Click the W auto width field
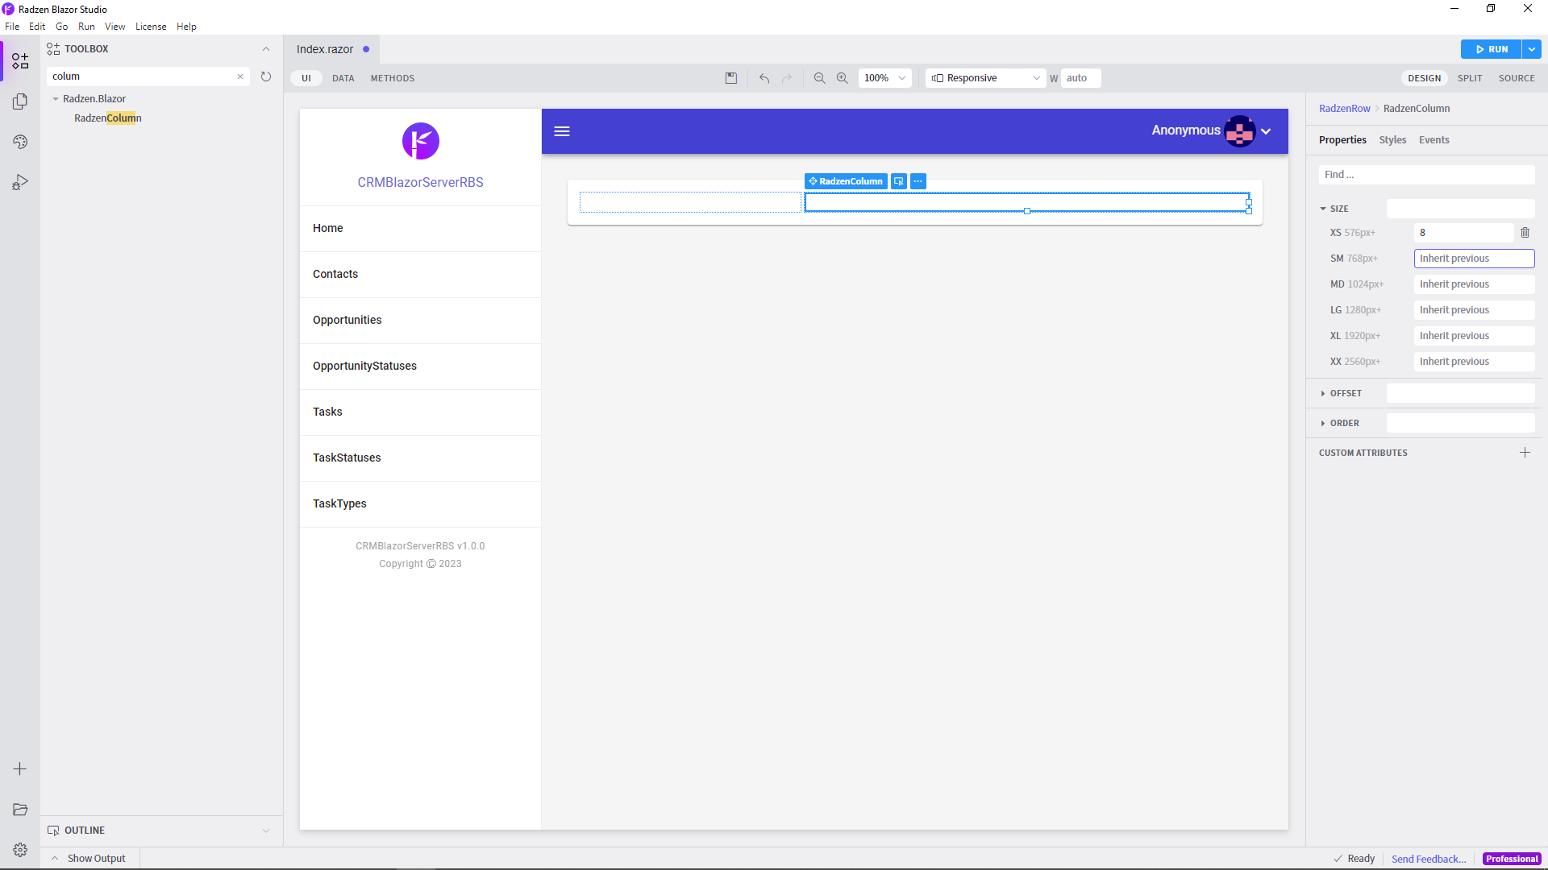 click(x=1080, y=78)
